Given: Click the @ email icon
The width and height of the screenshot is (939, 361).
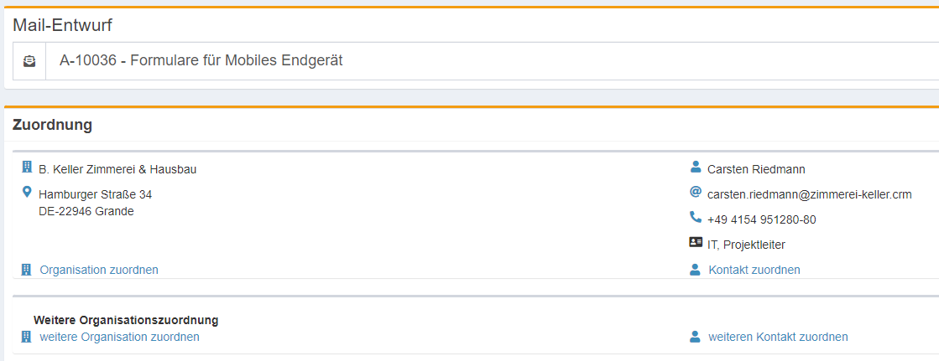Looking at the screenshot, I should [695, 193].
